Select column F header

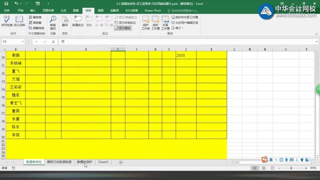(118, 49)
